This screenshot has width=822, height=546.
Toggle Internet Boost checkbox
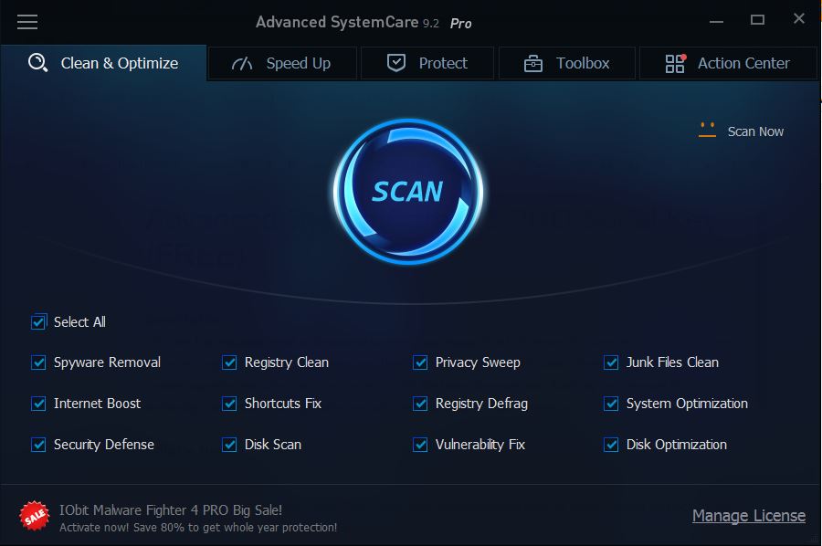click(38, 404)
